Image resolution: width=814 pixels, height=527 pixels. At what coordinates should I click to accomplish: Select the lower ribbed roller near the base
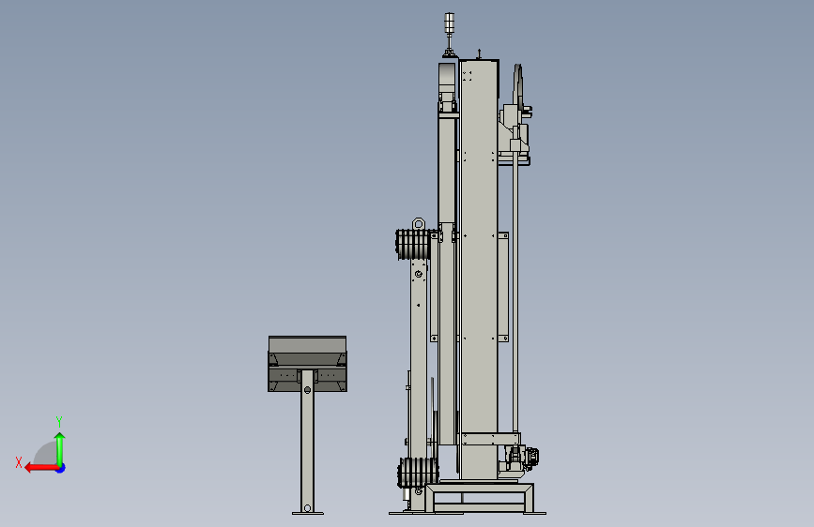tap(418, 473)
